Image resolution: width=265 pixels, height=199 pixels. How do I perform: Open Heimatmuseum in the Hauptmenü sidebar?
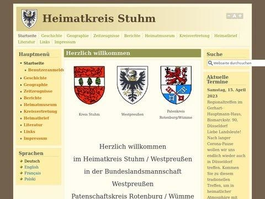click(40, 104)
